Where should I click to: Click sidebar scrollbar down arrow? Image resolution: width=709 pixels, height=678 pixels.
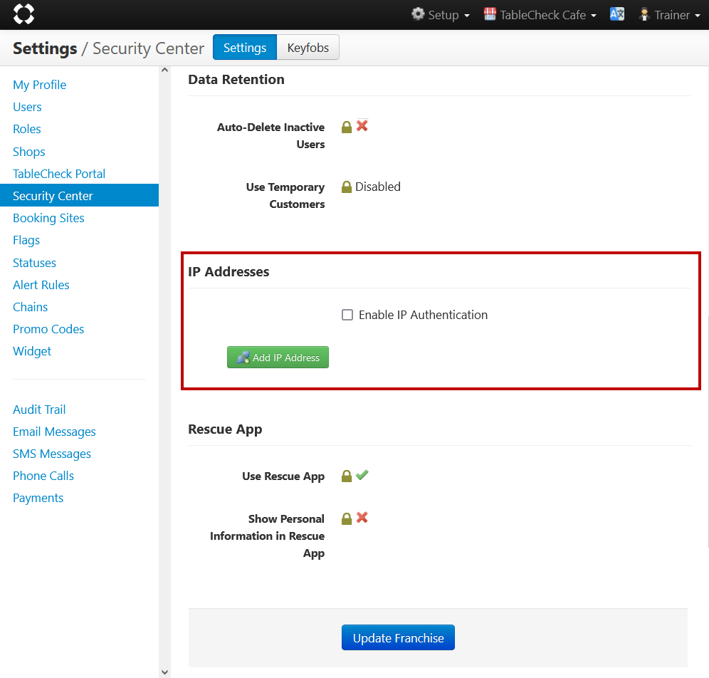164,672
